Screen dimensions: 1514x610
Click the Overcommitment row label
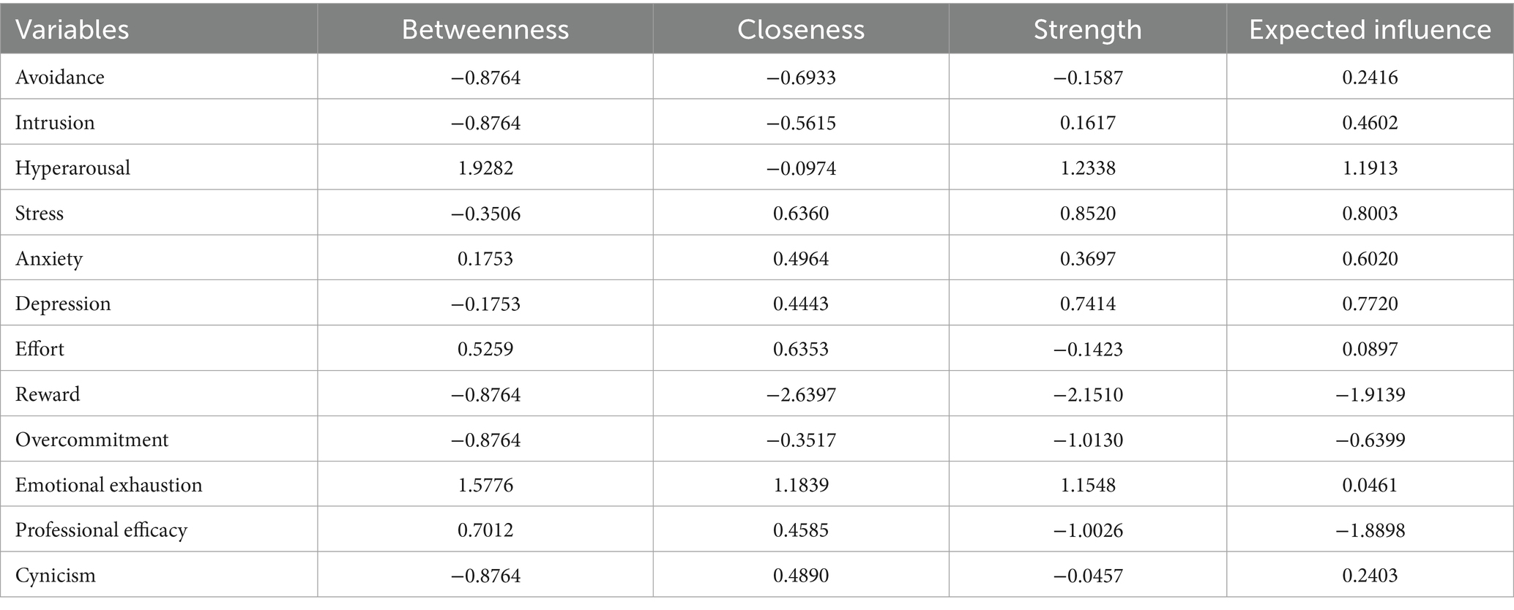coord(92,440)
